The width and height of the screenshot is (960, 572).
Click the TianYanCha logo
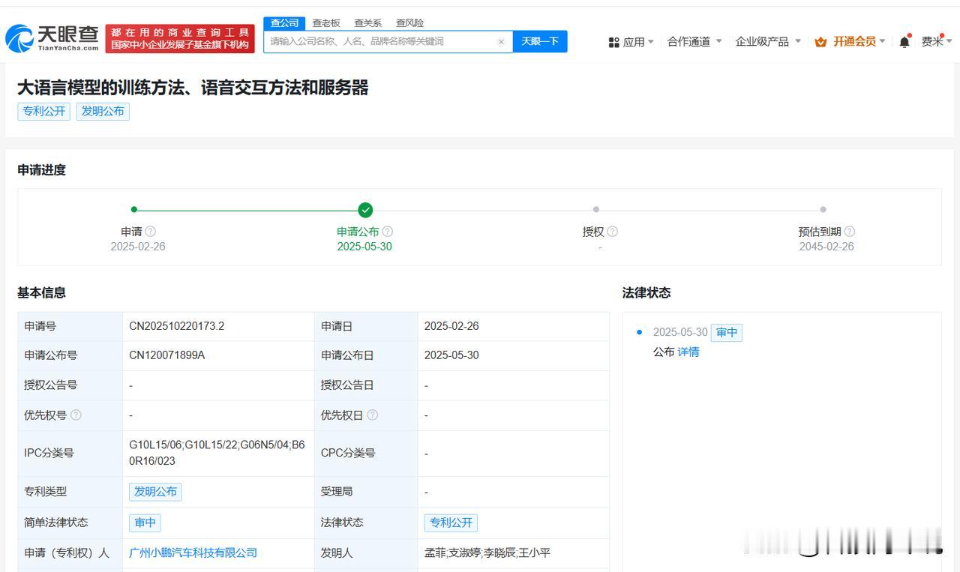(52, 38)
